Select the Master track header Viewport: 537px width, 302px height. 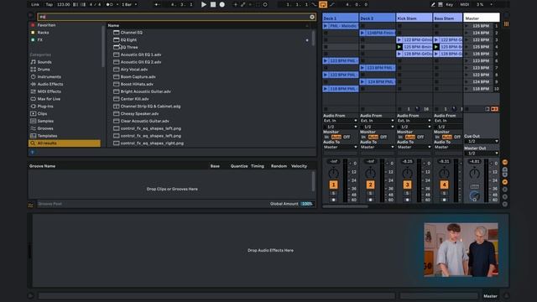click(x=481, y=18)
